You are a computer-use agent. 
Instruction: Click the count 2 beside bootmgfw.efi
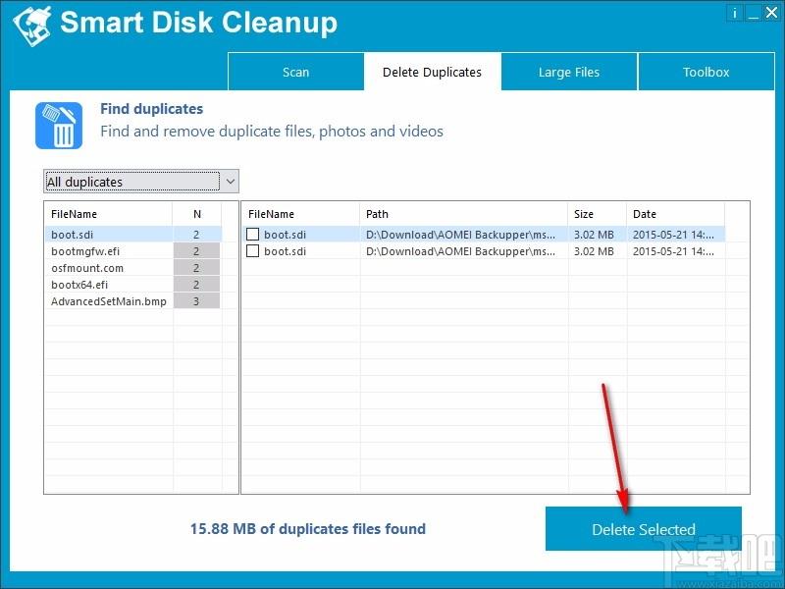(196, 251)
